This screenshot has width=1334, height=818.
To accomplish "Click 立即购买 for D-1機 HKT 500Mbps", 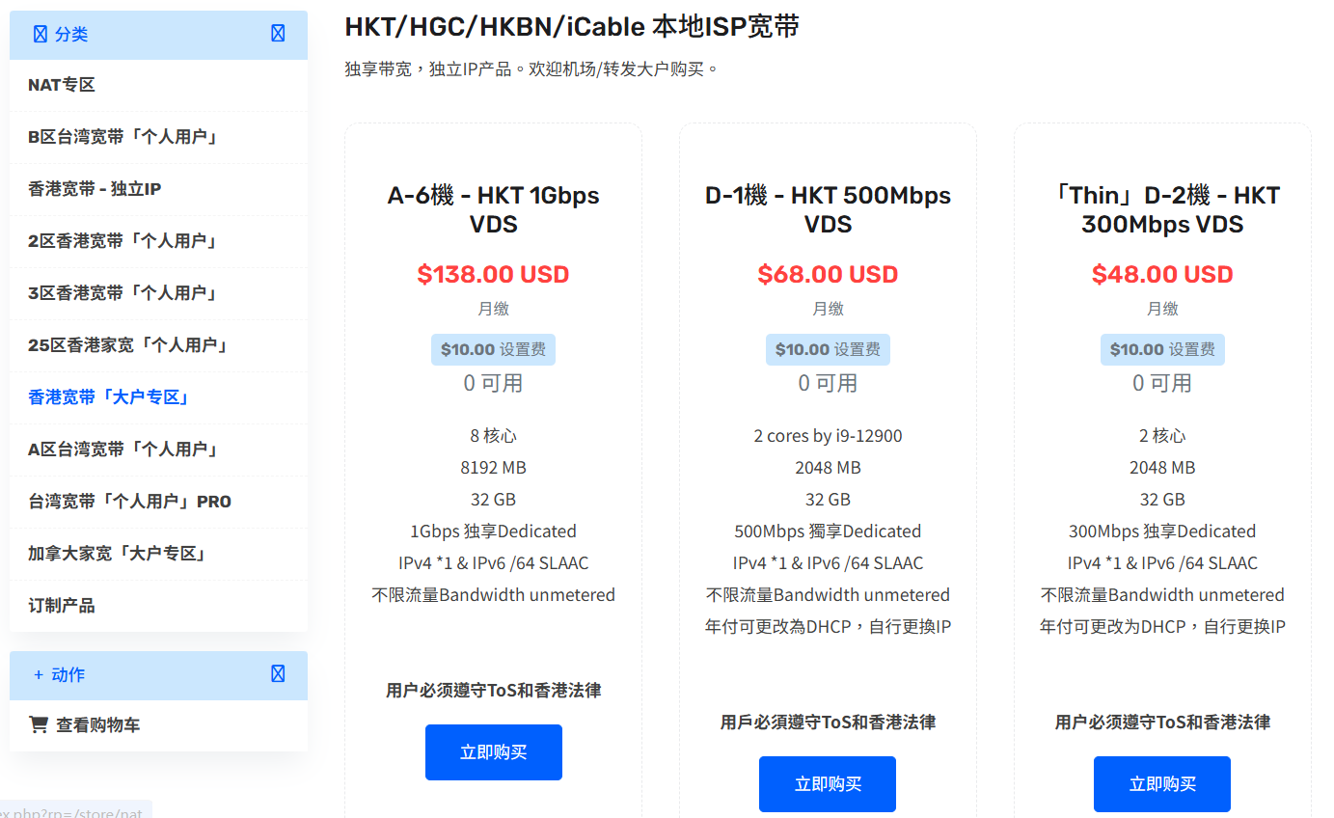I will click(828, 784).
